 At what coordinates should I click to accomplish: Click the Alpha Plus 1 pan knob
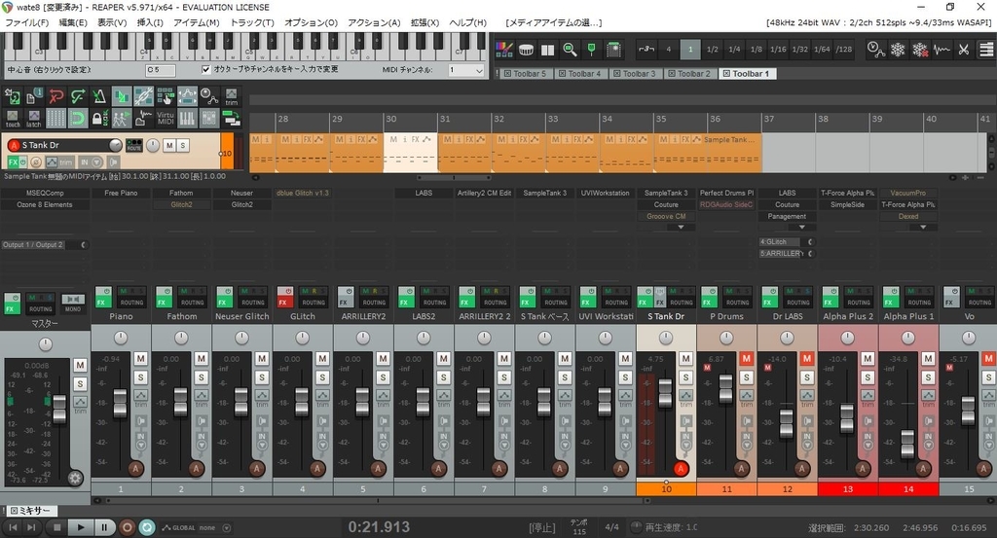coord(908,338)
